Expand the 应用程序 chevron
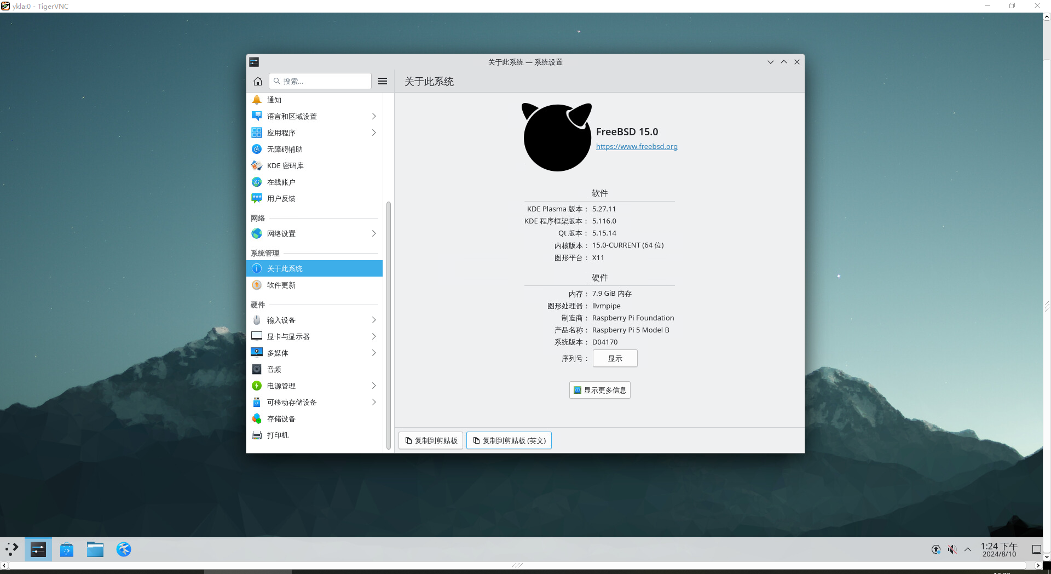The width and height of the screenshot is (1051, 574). tap(374, 133)
